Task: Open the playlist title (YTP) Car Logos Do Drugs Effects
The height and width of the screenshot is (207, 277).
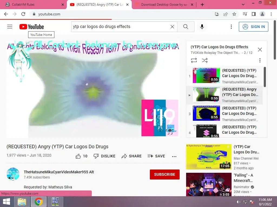Action: click(219, 47)
